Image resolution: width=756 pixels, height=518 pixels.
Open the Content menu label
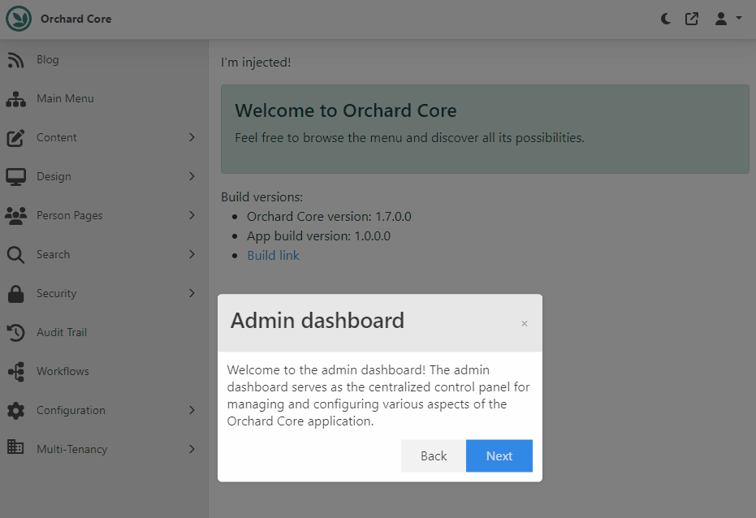click(56, 137)
